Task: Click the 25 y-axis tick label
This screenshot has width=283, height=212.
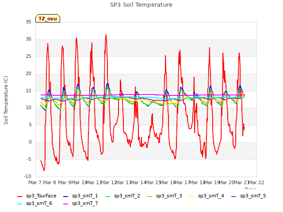Action: (28, 57)
